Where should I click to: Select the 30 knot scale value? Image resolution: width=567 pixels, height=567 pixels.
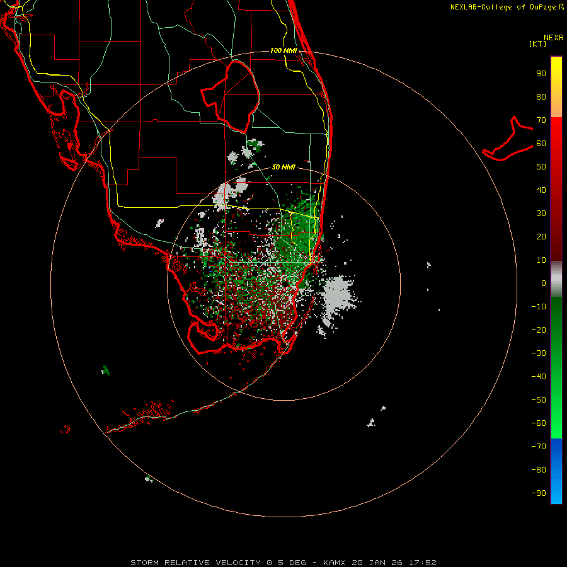point(541,214)
